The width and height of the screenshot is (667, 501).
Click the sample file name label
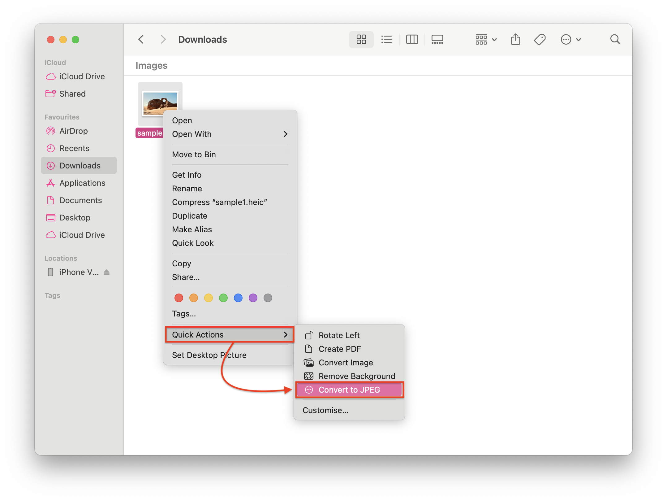click(x=150, y=133)
